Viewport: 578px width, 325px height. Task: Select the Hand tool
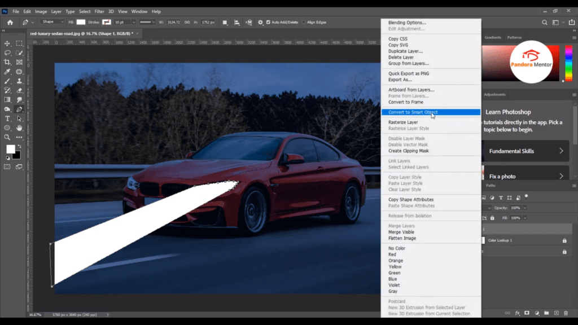(19, 128)
